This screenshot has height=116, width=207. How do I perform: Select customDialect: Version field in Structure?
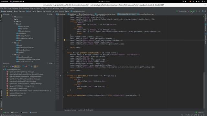(x=18, y=93)
